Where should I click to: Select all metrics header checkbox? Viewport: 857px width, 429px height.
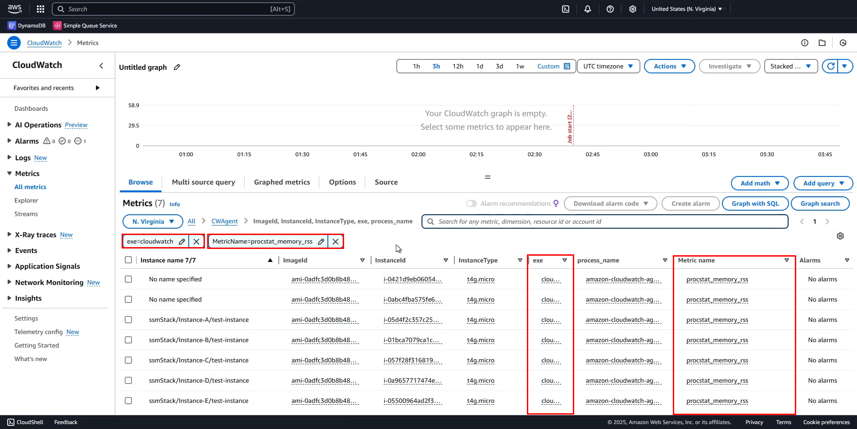[128, 260]
